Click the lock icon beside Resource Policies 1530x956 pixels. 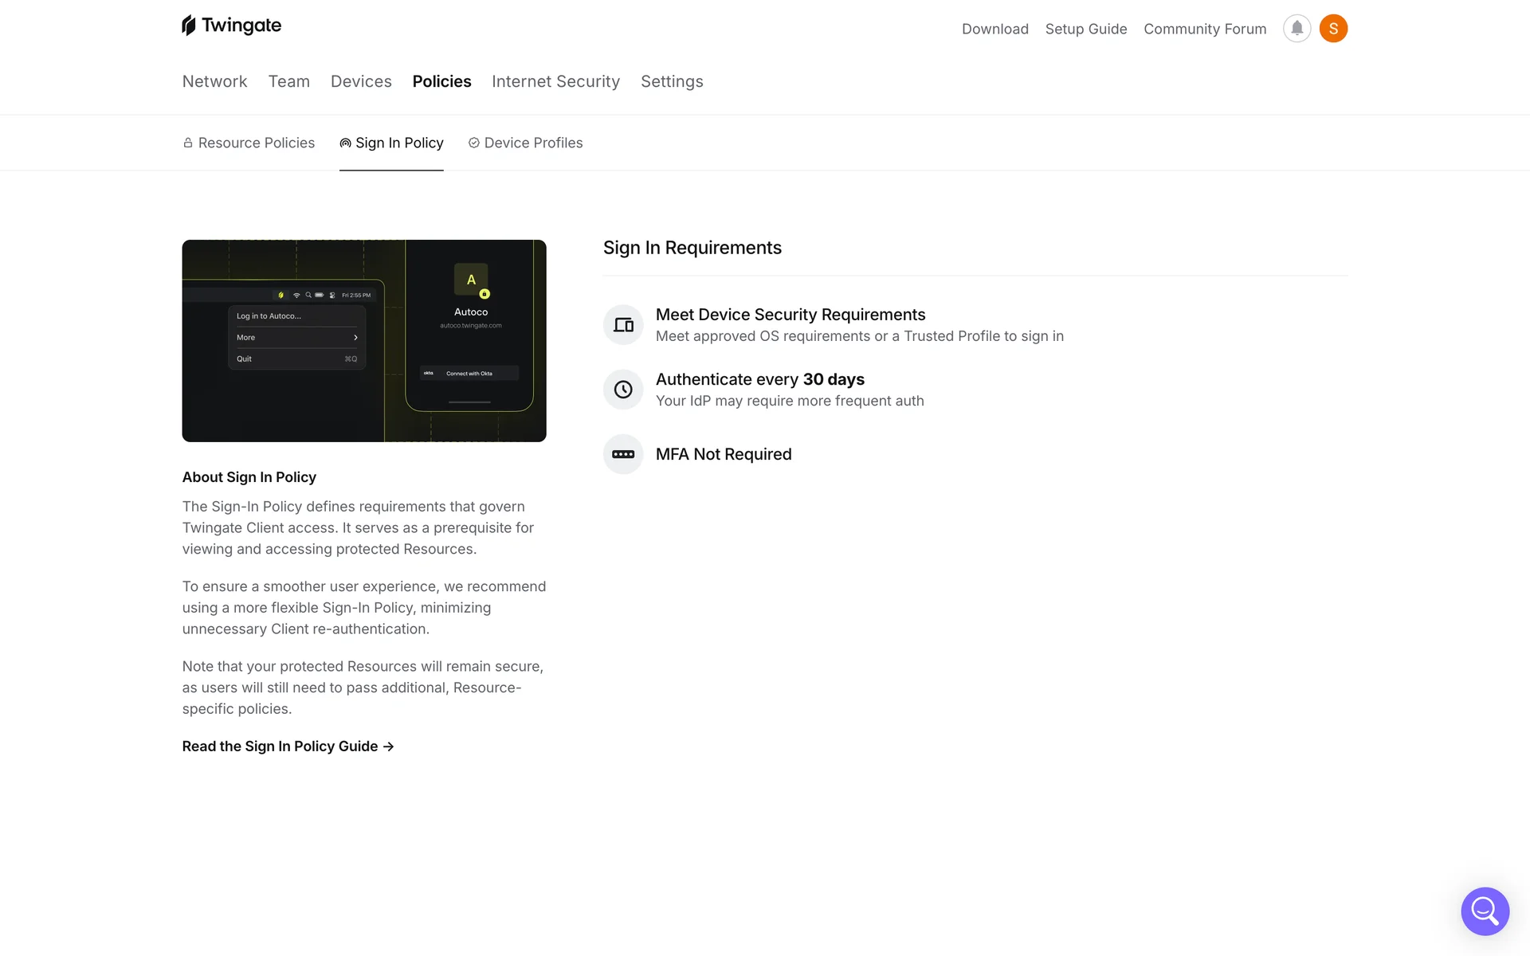[188, 143]
